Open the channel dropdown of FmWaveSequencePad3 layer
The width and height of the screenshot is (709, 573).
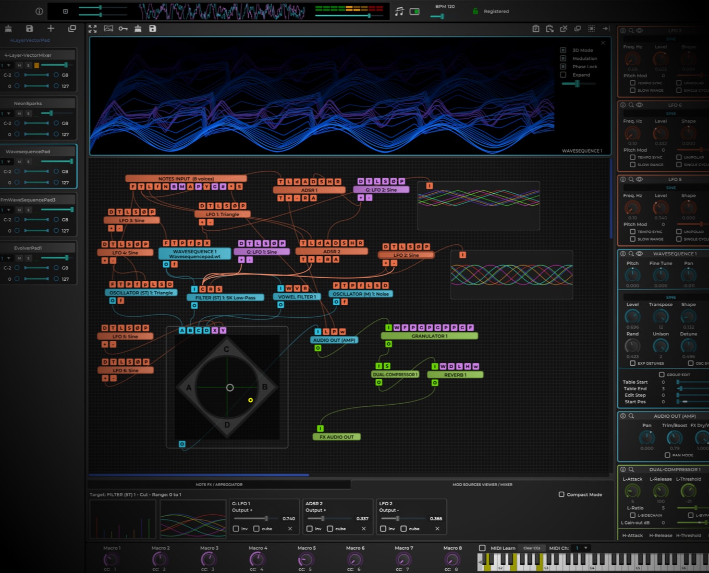[x=6, y=210]
